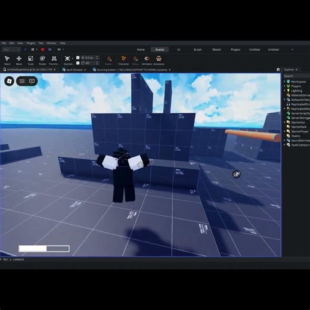Click the Explorer Search field
This screenshot has width=310, height=310.
pos(296,76)
